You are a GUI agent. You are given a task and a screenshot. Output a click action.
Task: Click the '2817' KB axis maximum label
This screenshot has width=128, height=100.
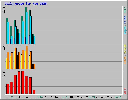click(4, 73)
